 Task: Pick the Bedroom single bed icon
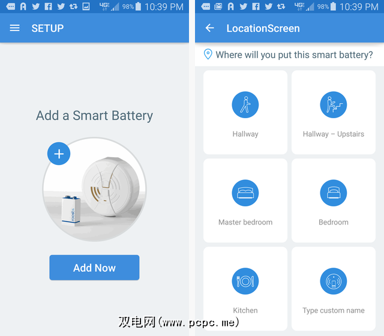click(x=334, y=193)
